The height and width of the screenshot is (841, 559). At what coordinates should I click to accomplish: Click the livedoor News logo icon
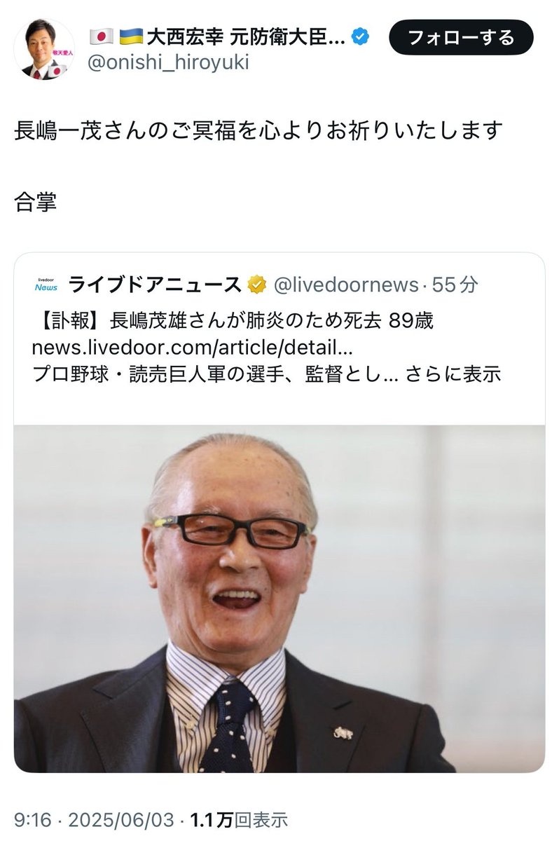pyautogui.click(x=46, y=285)
